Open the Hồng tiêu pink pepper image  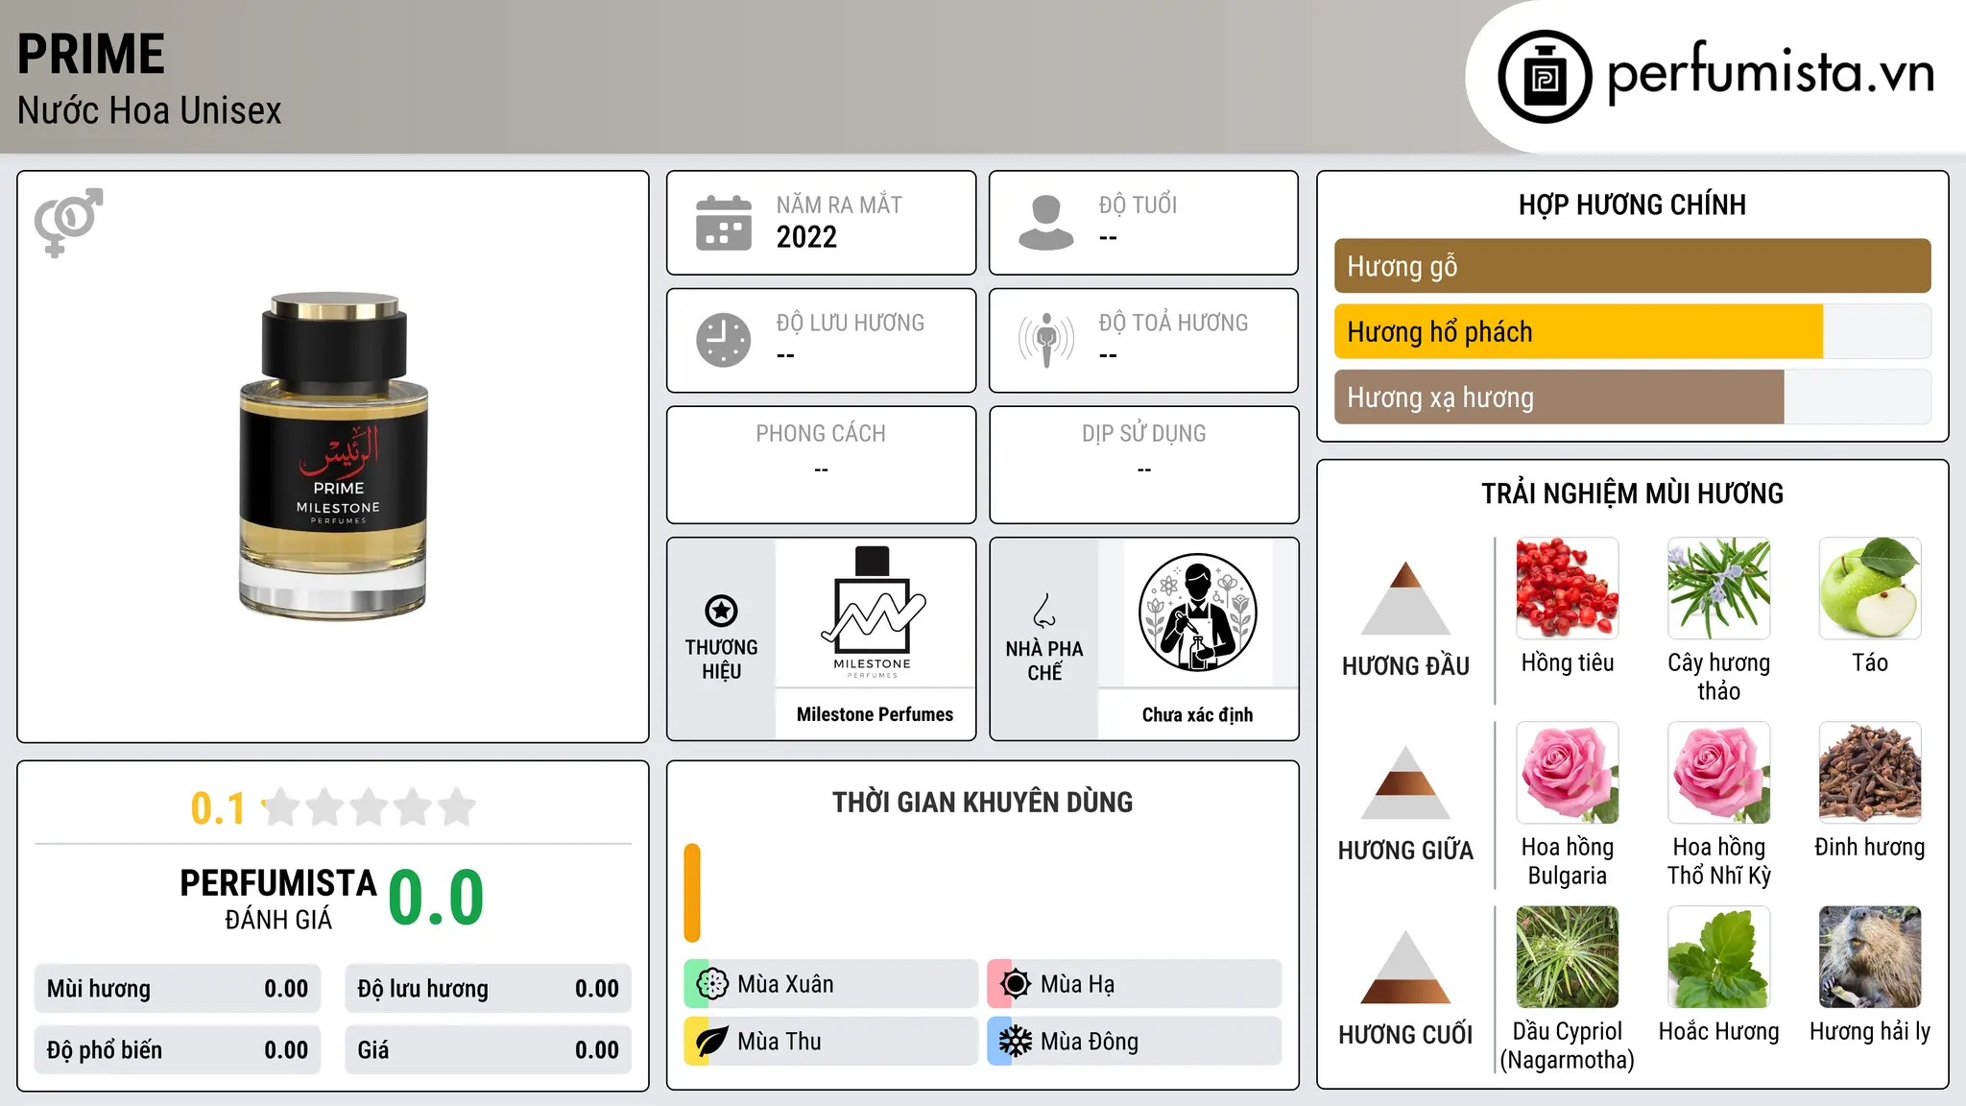tap(1568, 588)
